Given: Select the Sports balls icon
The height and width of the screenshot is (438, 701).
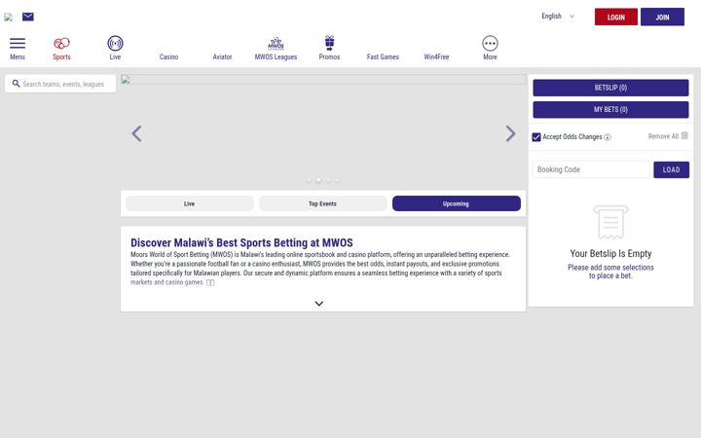Looking at the screenshot, I should pos(61,44).
